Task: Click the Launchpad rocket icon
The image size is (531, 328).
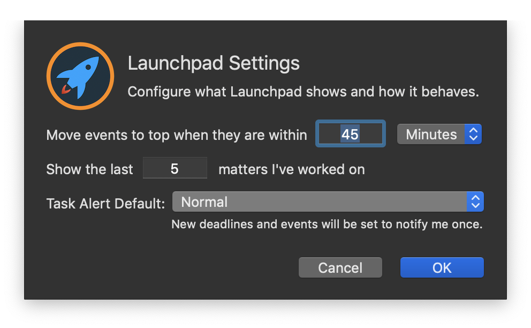Action: (x=80, y=76)
